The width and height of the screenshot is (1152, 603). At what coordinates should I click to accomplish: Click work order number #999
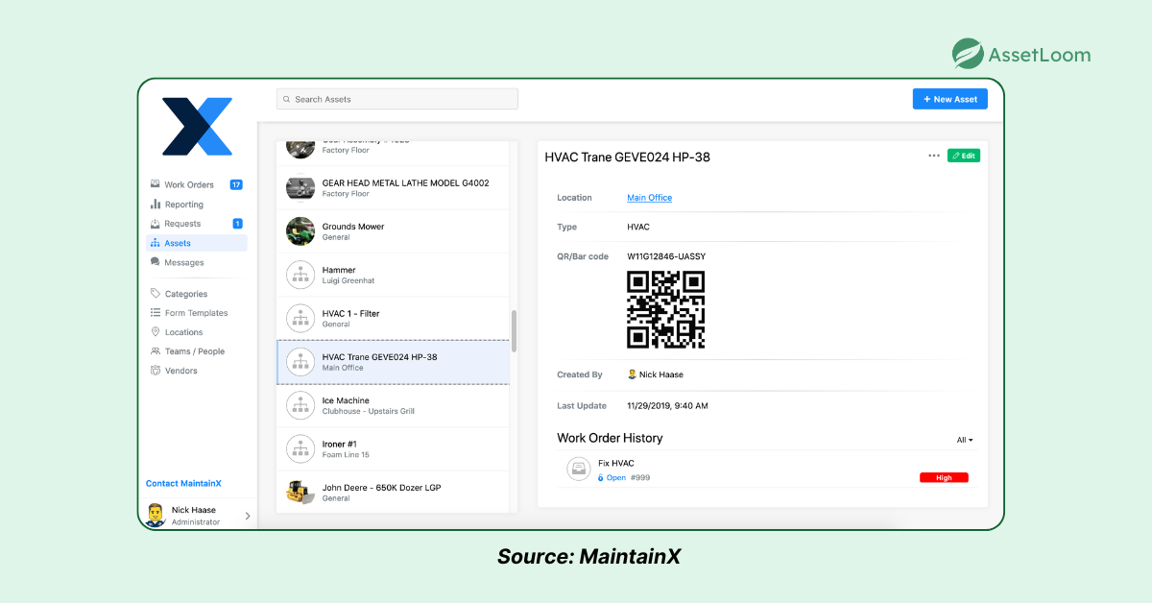pyautogui.click(x=640, y=477)
